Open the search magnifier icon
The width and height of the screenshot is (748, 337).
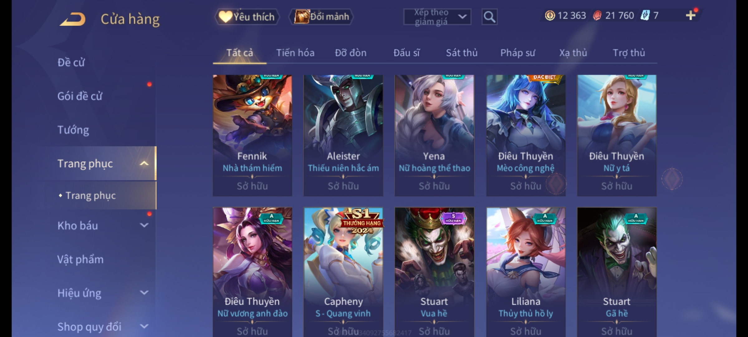point(489,17)
